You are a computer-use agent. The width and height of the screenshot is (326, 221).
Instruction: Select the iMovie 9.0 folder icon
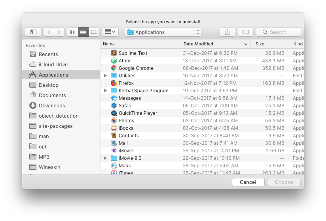pos(114,158)
